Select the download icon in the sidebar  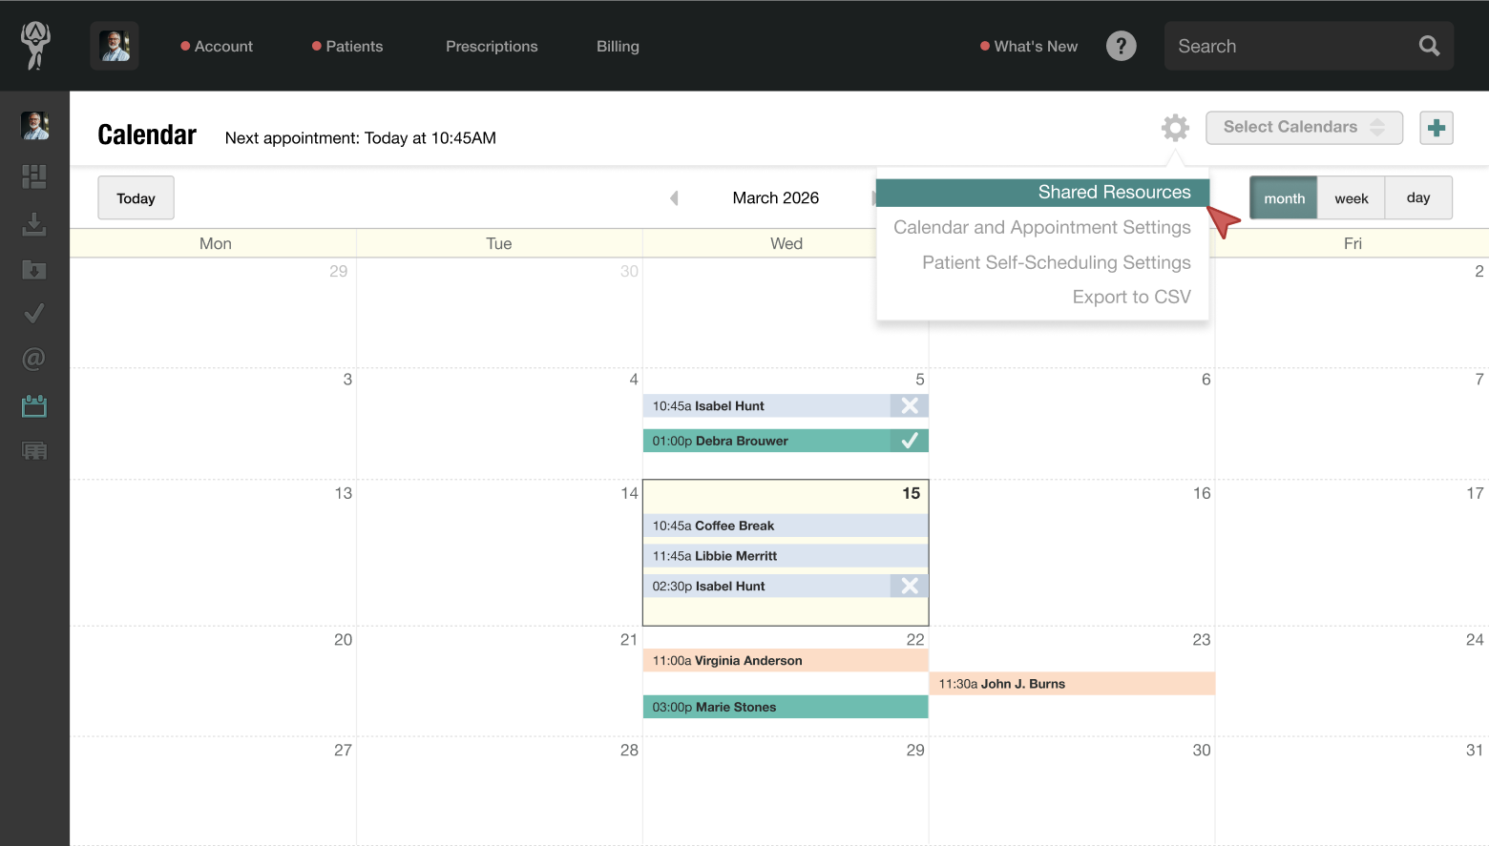34,225
